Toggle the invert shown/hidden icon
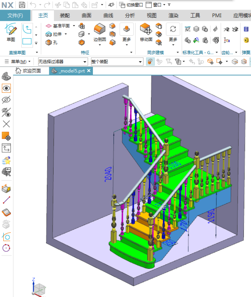Image resolution: width=251 pixels, height=297 pixels. pos(6,112)
